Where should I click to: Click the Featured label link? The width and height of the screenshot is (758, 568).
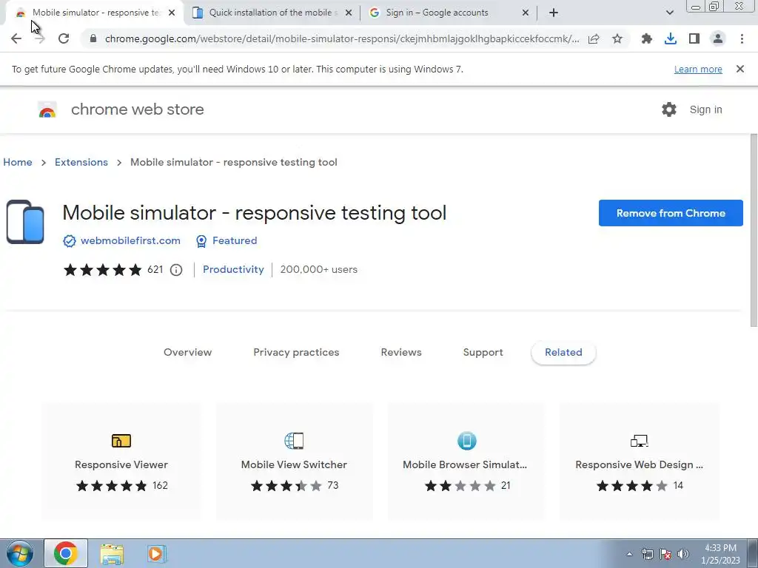point(235,240)
